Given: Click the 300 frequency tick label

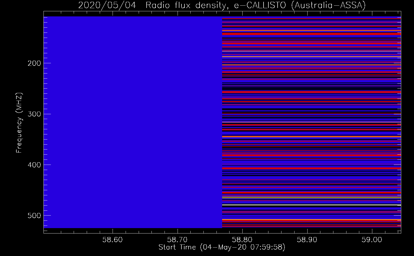Looking at the screenshot, I should 34,114.
